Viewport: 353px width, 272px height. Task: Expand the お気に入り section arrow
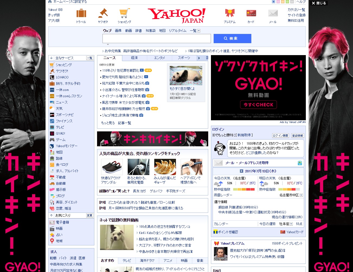pyautogui.click(x=51, y=215)
